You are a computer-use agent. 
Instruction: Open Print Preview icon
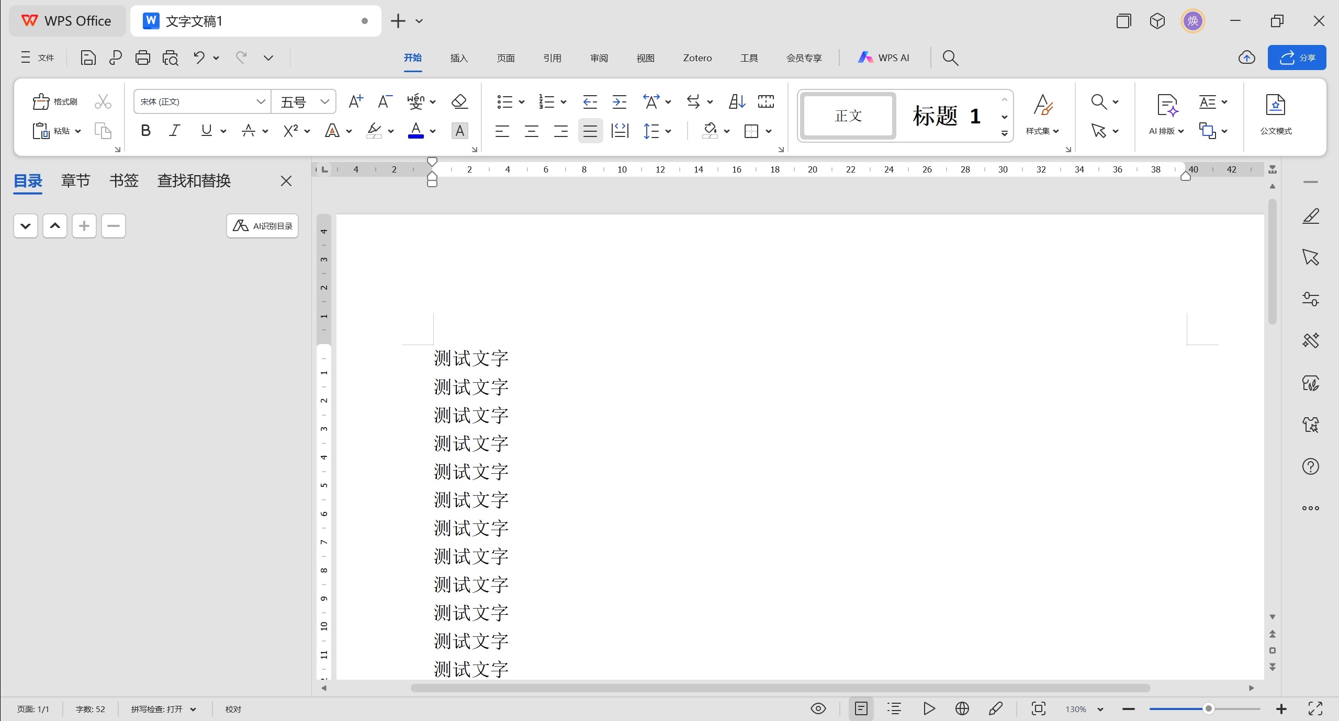pyautogui.click(x=171, y=58)
